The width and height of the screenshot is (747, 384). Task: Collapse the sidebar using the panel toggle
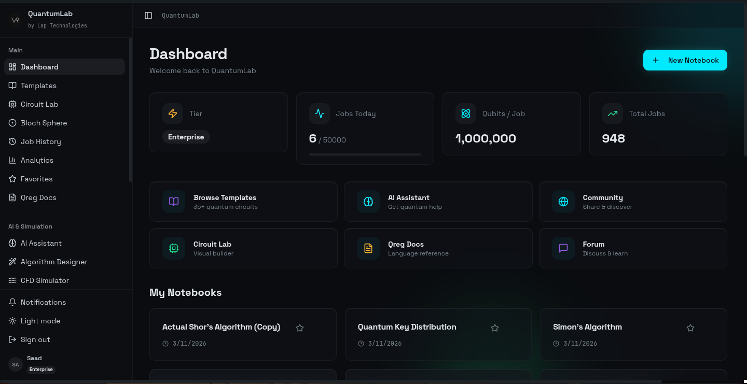click(x=149, y=15)
